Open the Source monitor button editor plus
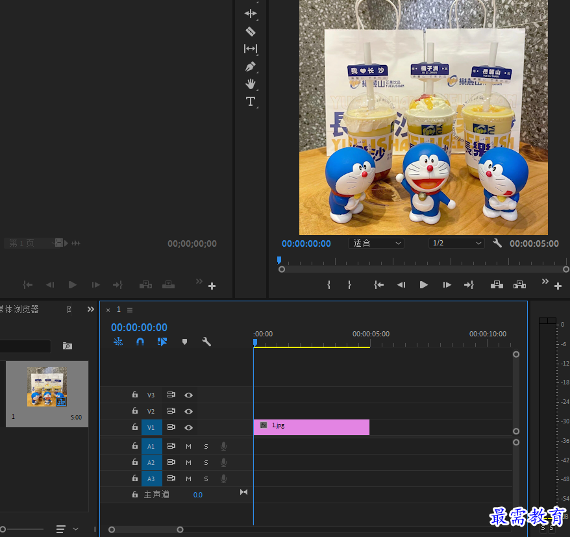The image size is (570, 537). tap(212, 286)
